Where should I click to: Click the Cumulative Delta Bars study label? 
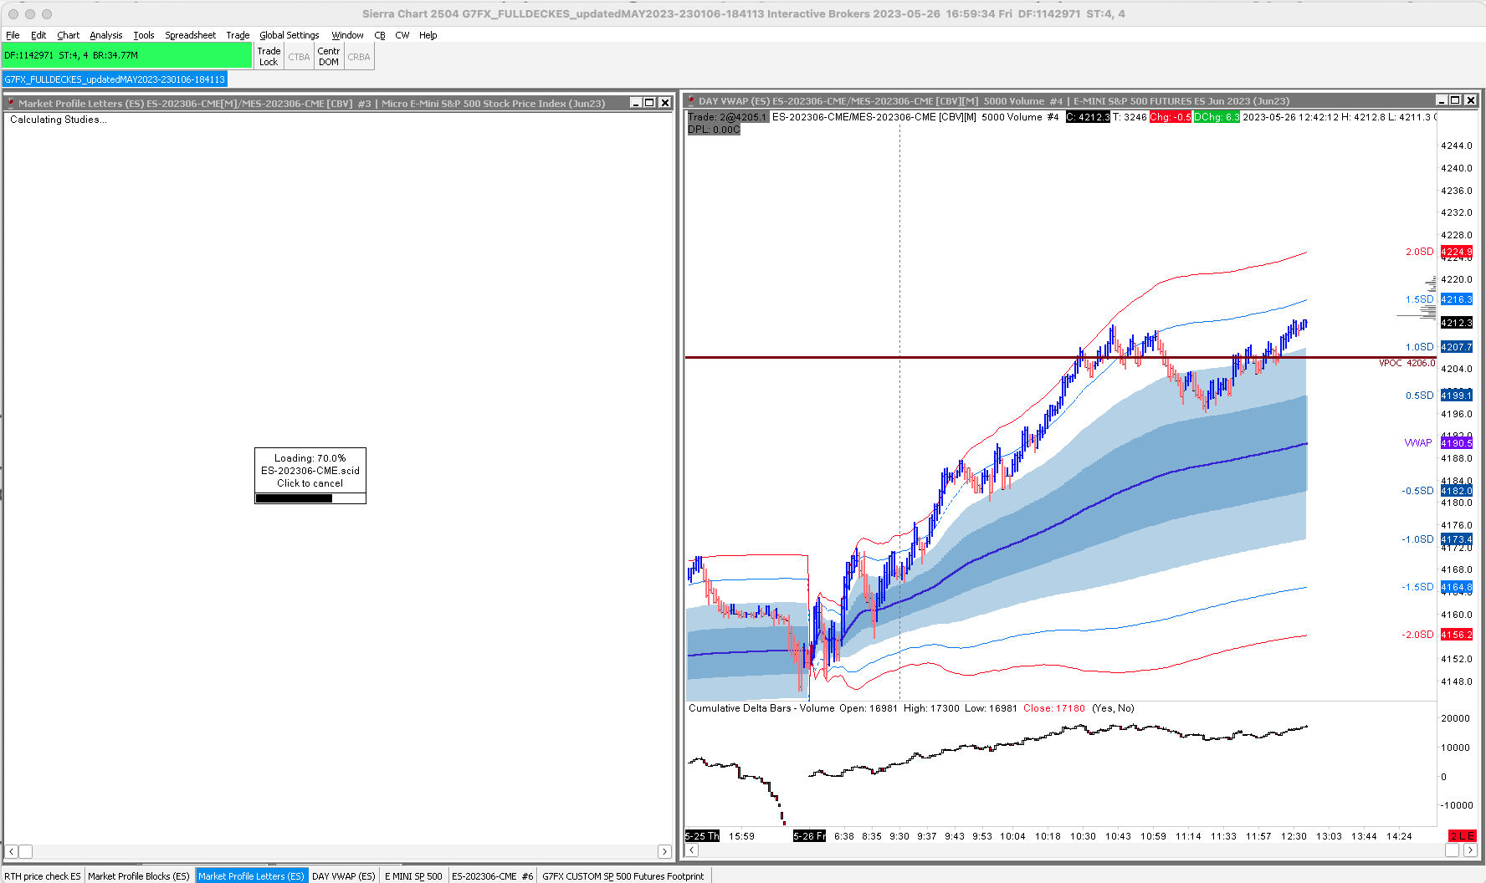[x=761, y=708]
